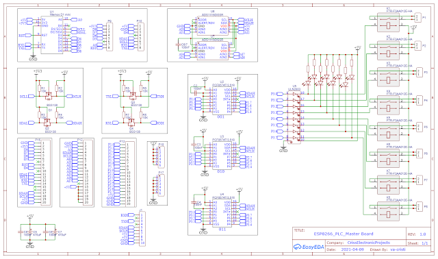The width and height of the screenshot is (438, 259).
Task: Select output connector P7
Action: tap(419, 180)
